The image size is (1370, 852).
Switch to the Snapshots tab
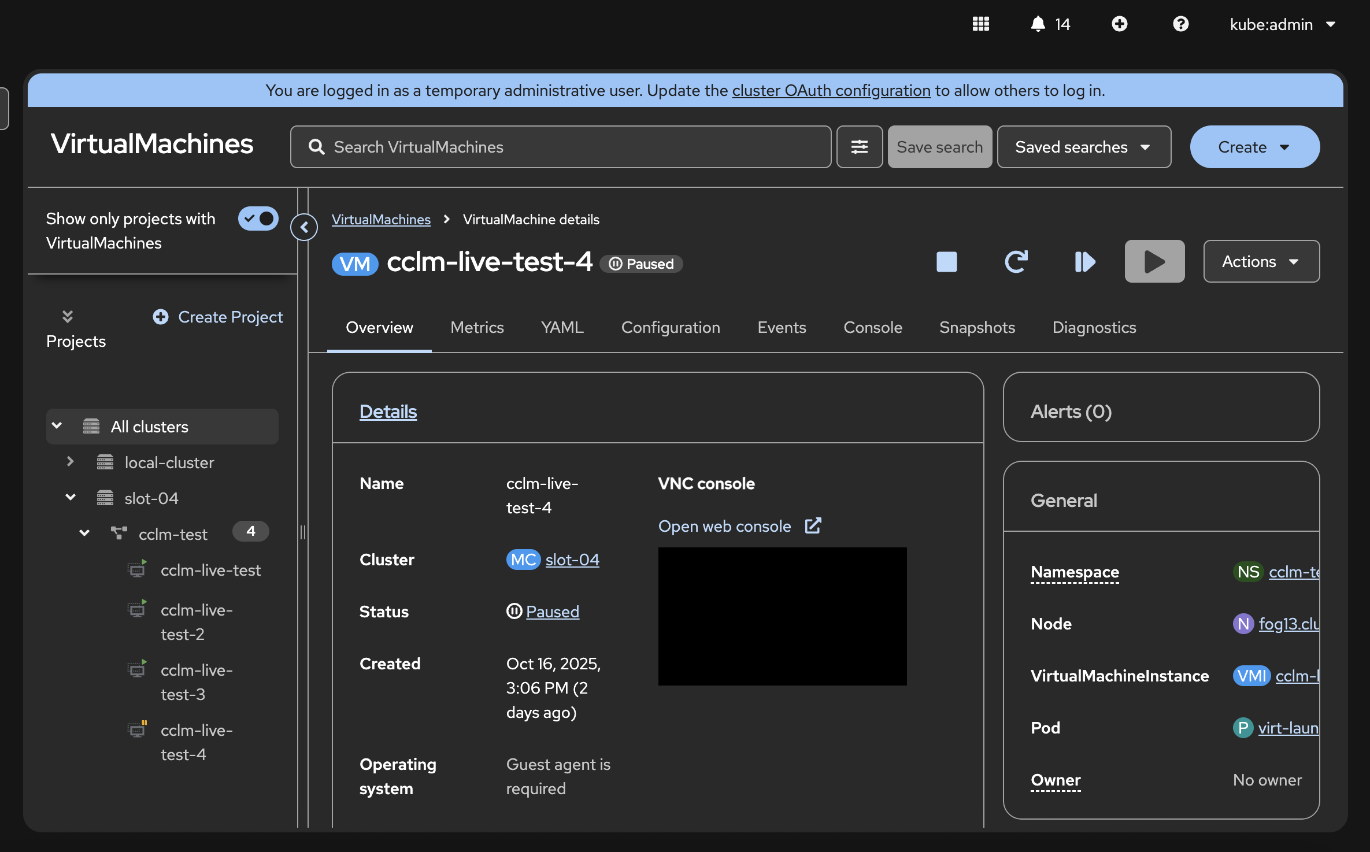[977, 327]
